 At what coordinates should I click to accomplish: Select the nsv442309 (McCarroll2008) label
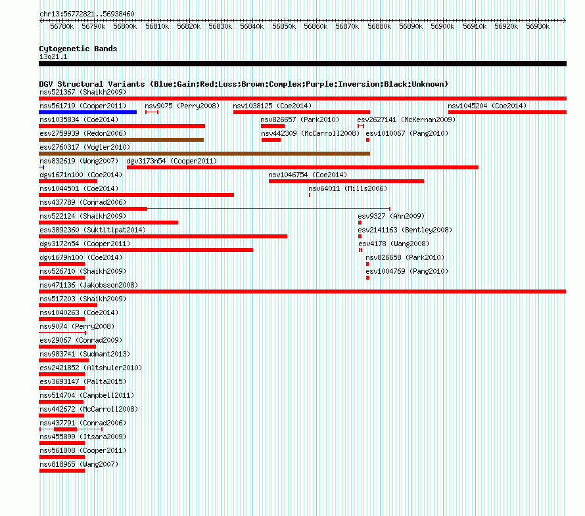(310, 133)
